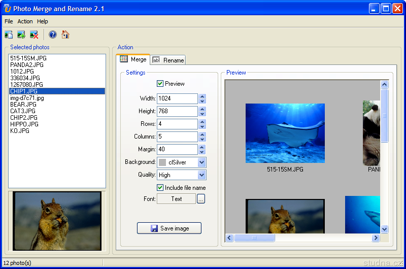Select 336034.JPG in photo list
406x269 pixels.
[57, 78]
